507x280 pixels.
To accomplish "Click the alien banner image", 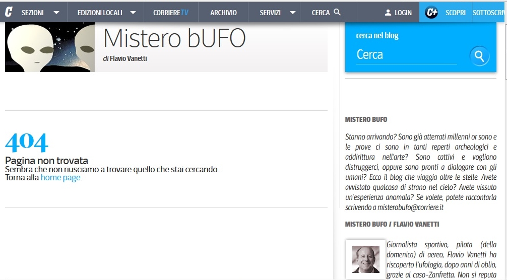I will 50,47.
